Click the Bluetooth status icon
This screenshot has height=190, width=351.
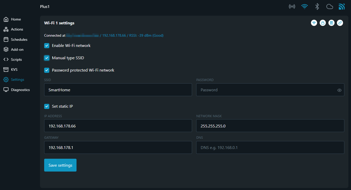(317, 7)
